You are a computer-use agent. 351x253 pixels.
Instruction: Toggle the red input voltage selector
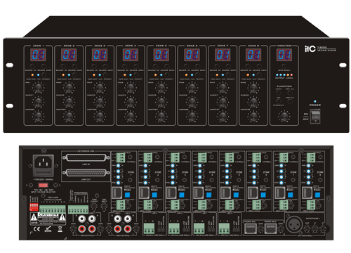pyautogui.click(x=43, y=186)
